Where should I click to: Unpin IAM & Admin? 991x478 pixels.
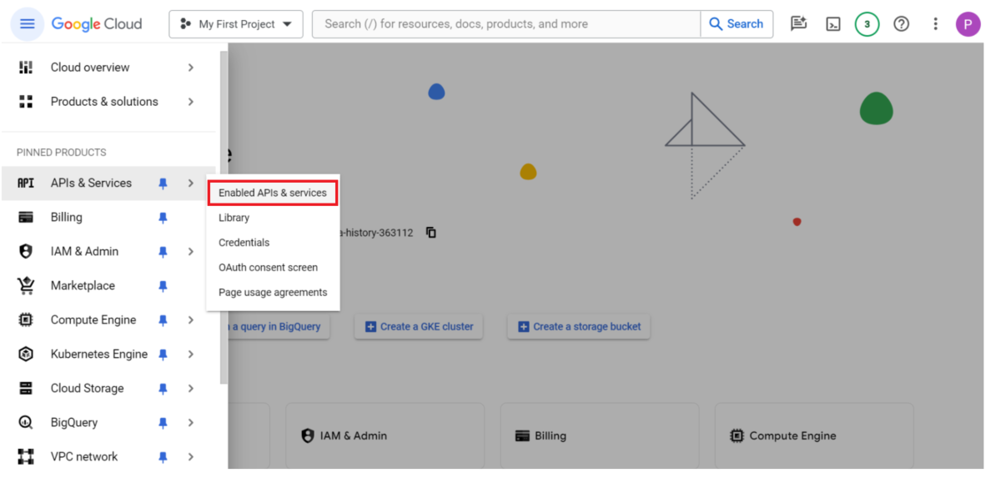tap(163, 252)
